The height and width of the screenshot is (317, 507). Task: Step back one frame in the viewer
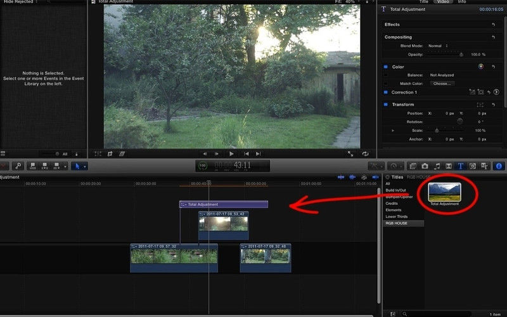pos(205,153)
